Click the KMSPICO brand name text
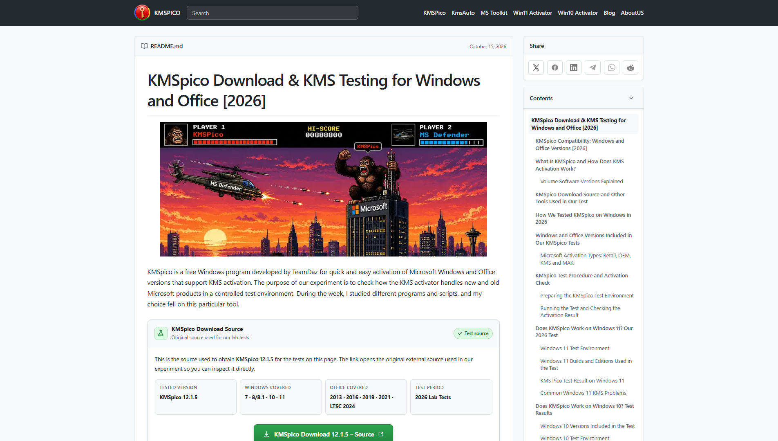The image size is (778, 441). tap(167, 13)
